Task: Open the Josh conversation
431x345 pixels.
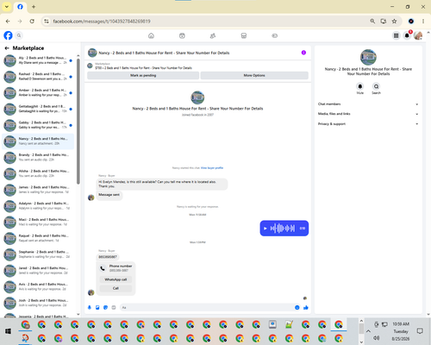Action: click(38, 303)
